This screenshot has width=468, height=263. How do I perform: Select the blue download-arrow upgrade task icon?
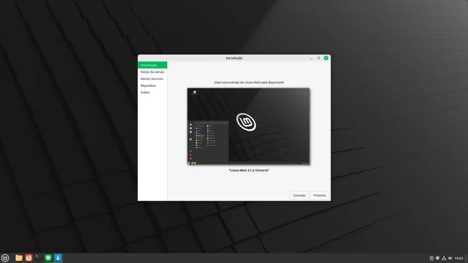click(58, 257)
